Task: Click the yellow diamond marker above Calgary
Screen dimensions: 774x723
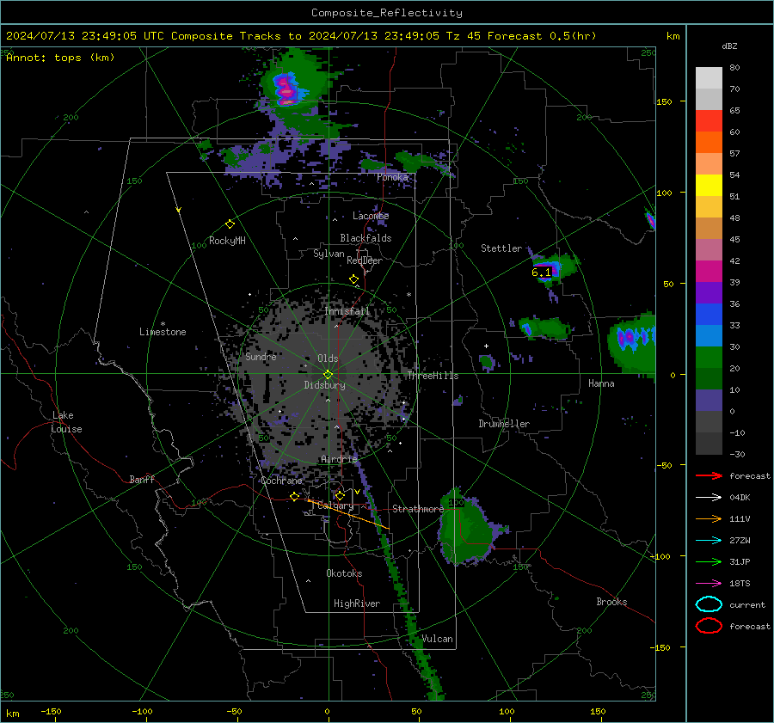Action: click(x=340, y=495)
